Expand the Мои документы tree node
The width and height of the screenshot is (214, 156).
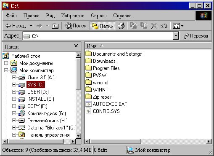(x=6, y=63)
